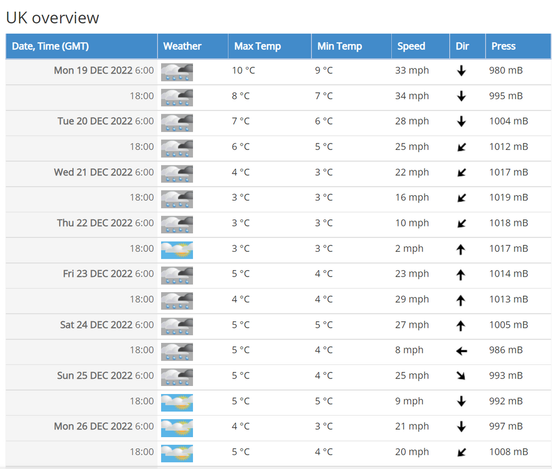Image resolution: width=552 pixels, height=469 pixels.
Task: Click the Weather column header
Action: pos(193,46)
